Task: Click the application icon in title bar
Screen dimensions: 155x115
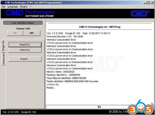Action: pos(2,2)
